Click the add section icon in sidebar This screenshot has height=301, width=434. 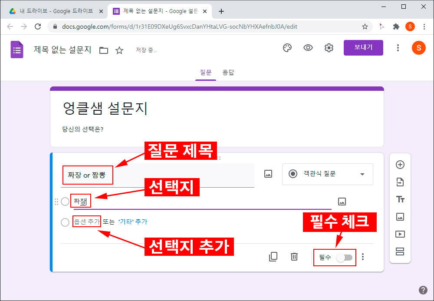click(x=400, y=251)
